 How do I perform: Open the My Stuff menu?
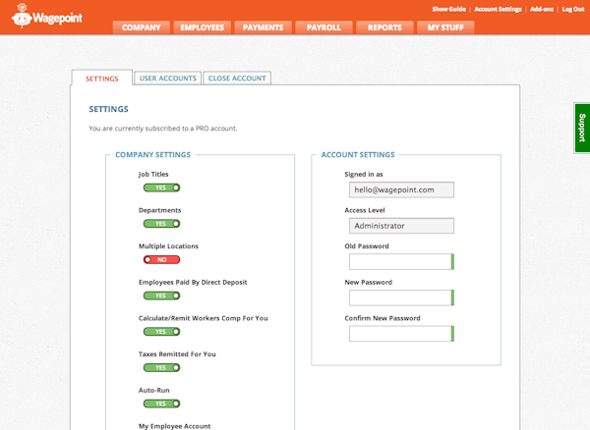coord(444,27)
